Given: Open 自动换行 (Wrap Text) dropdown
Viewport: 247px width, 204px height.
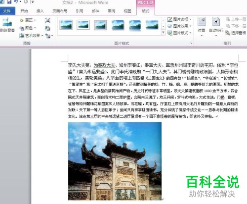Looking at the screenshot, I should (x=216, y=27).
